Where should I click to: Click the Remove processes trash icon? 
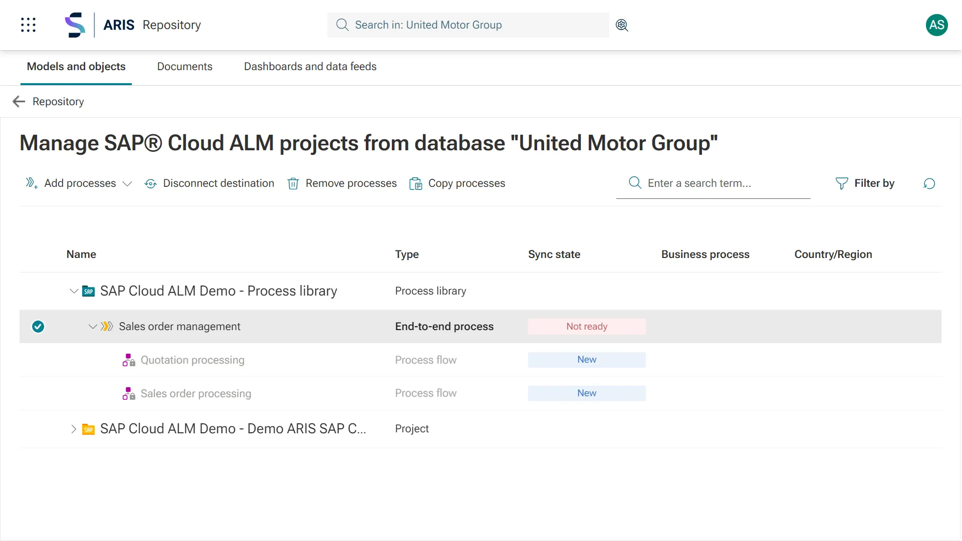pos(293,184)
